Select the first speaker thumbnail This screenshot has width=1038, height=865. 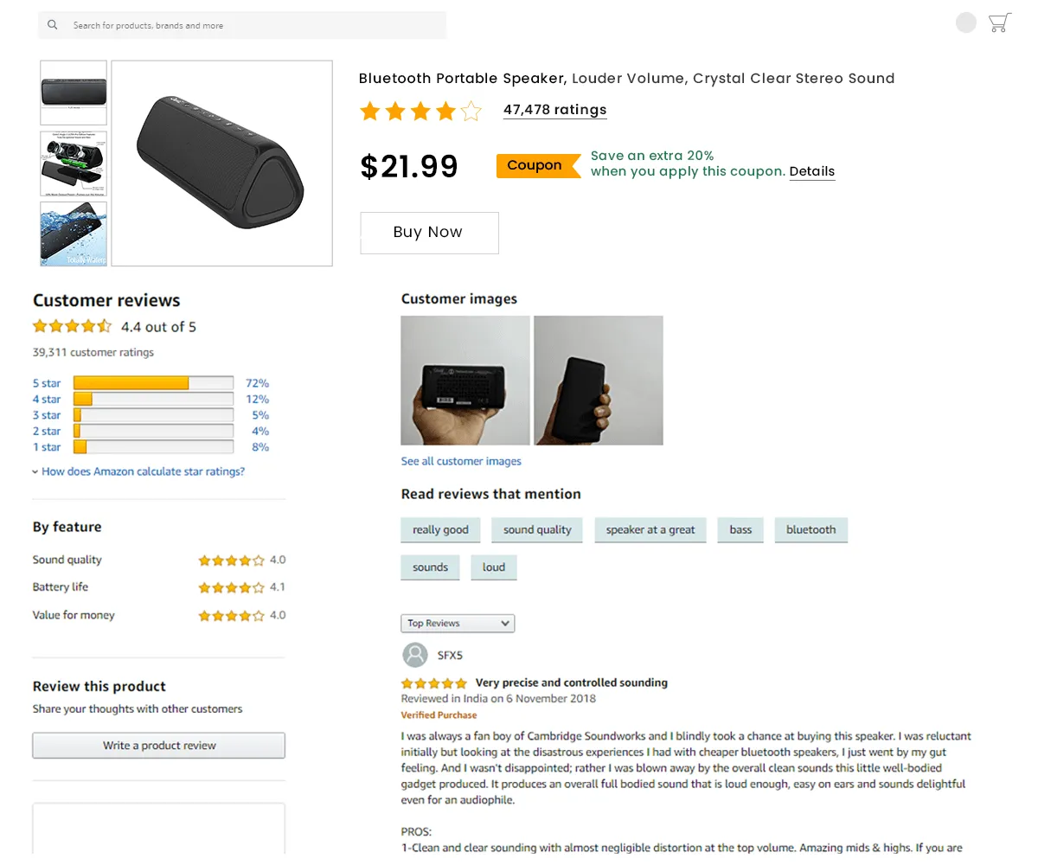point(74,93)
